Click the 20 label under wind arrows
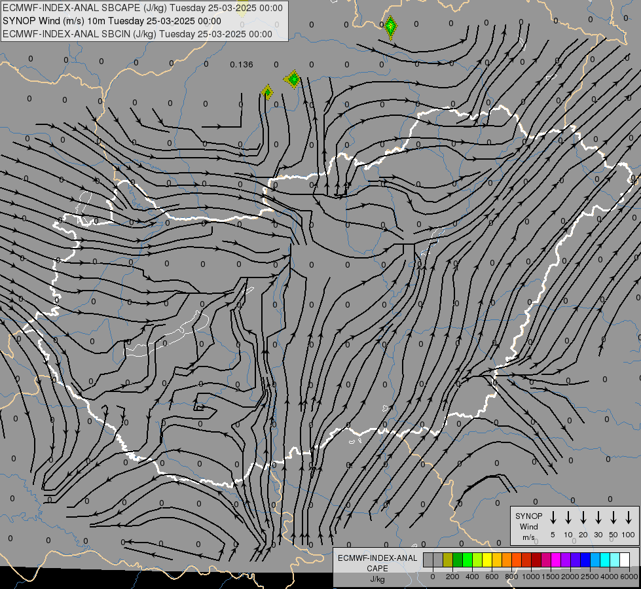Image resolution: width=641 pixels, height=589 pixels. tap(583, 535)
